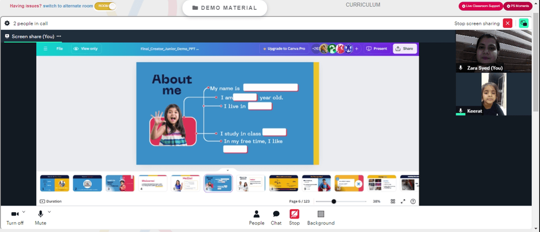Open Canva File menu
The image size is (540, 232).
pyautogui.click(x=59, y=49)
